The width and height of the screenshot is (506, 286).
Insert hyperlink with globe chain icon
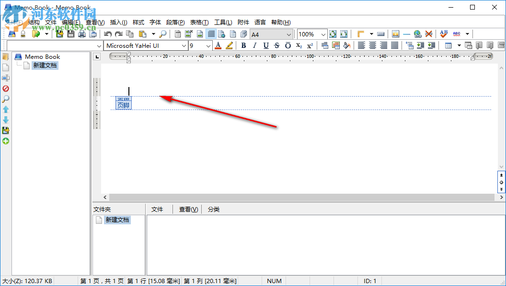click(417, 34)
